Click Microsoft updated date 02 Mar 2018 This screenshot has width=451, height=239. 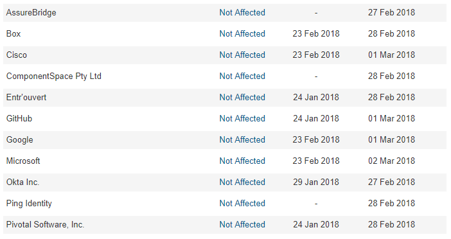[x=391, y=161]
